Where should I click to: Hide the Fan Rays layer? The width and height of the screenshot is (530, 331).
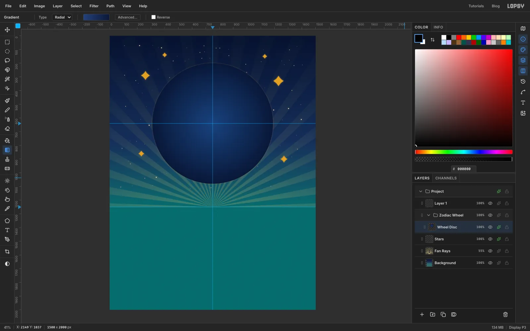pyautogui.click(x=490, y=251)
